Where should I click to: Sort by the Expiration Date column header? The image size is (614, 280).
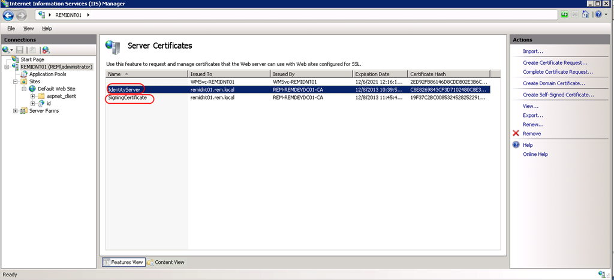pyautogui.click(x=380, y=74)
